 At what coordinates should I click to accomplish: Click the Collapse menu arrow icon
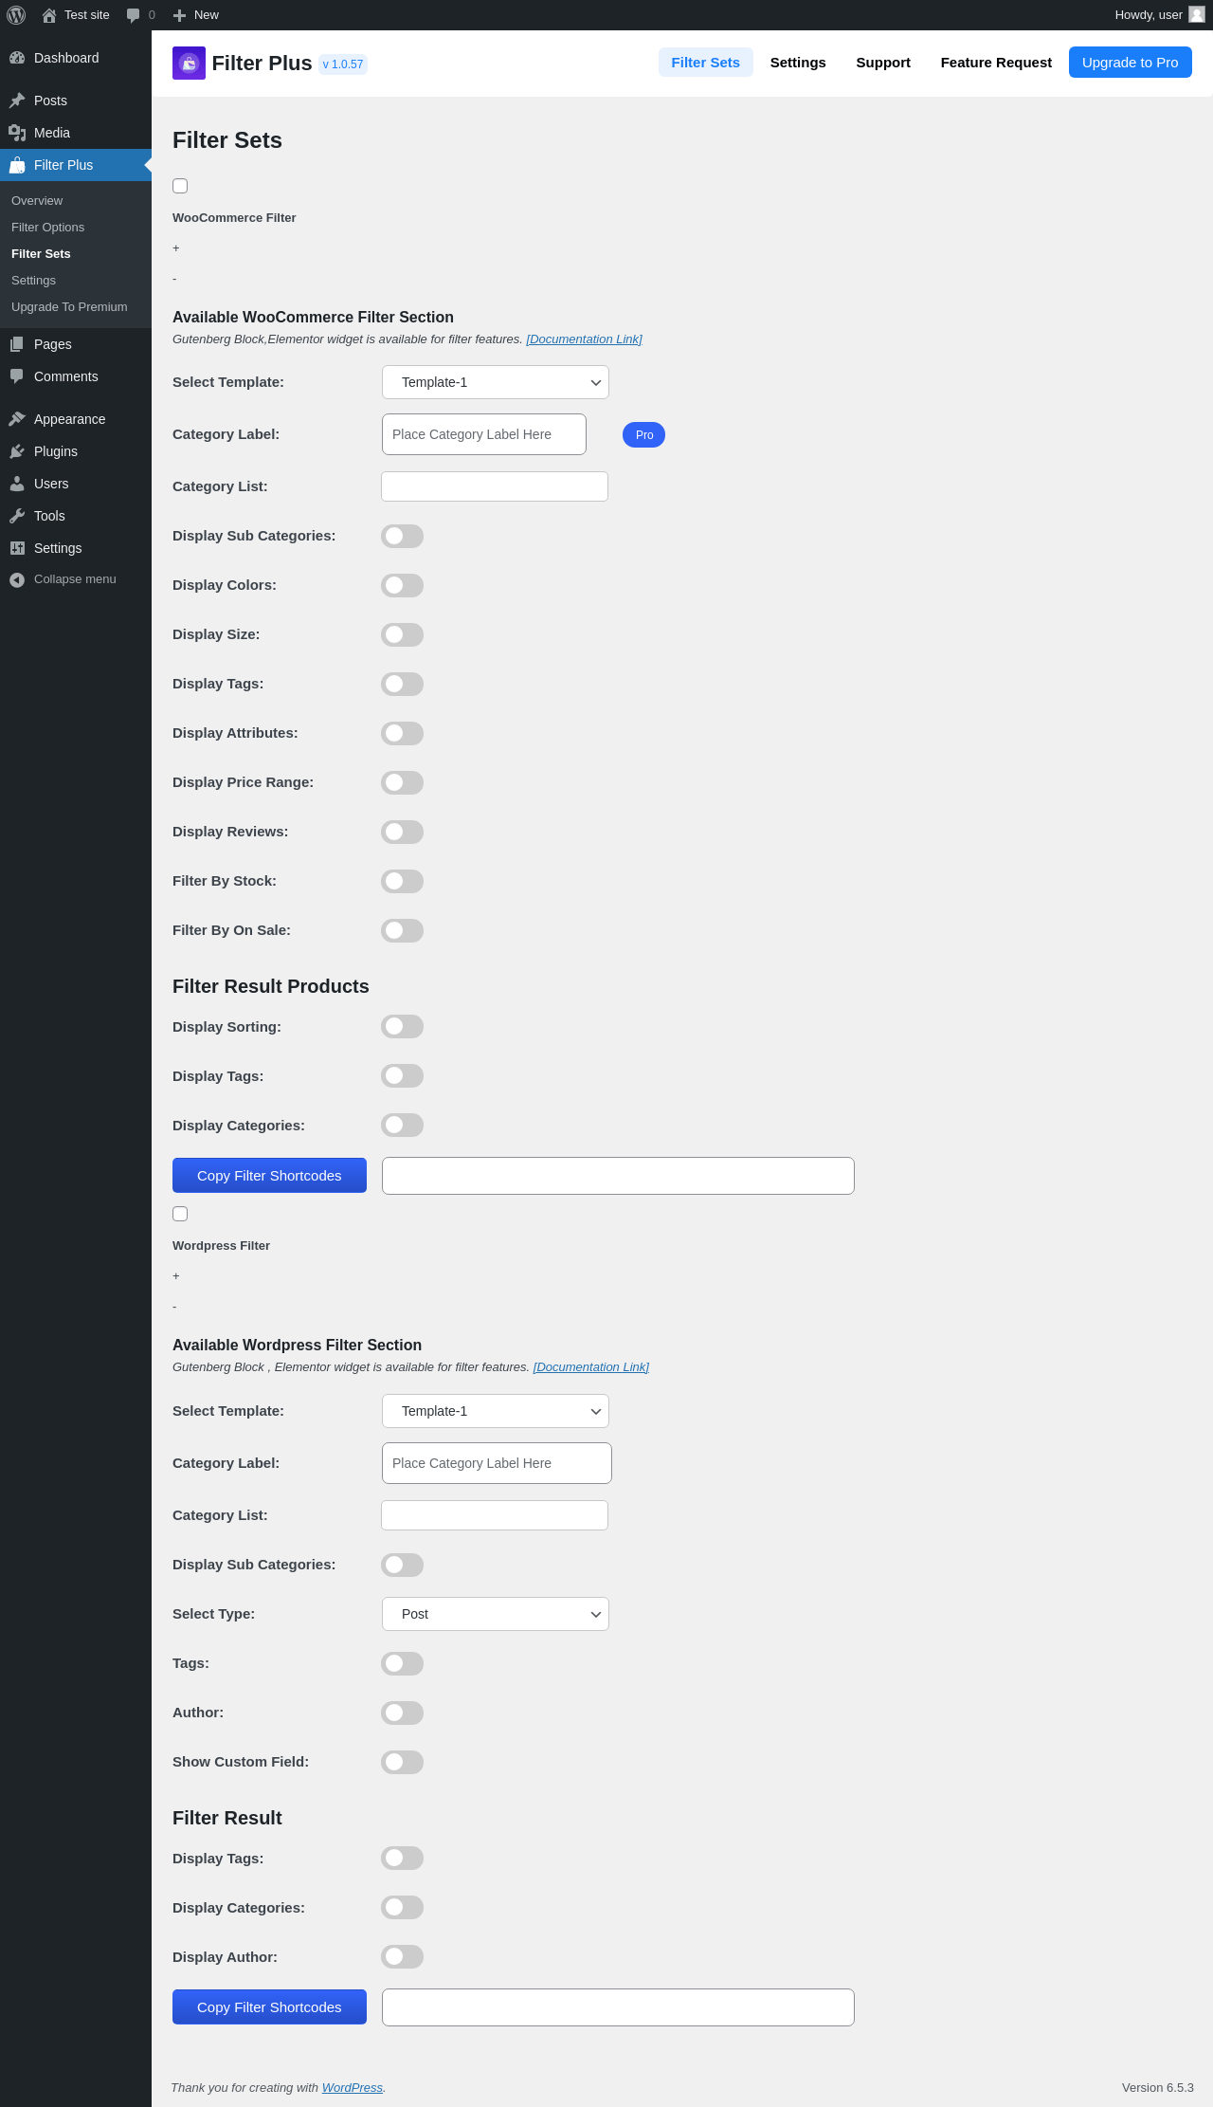click(17, 579)
